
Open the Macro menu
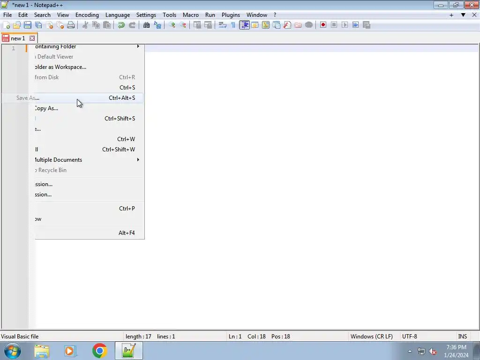tap(191, 15)
